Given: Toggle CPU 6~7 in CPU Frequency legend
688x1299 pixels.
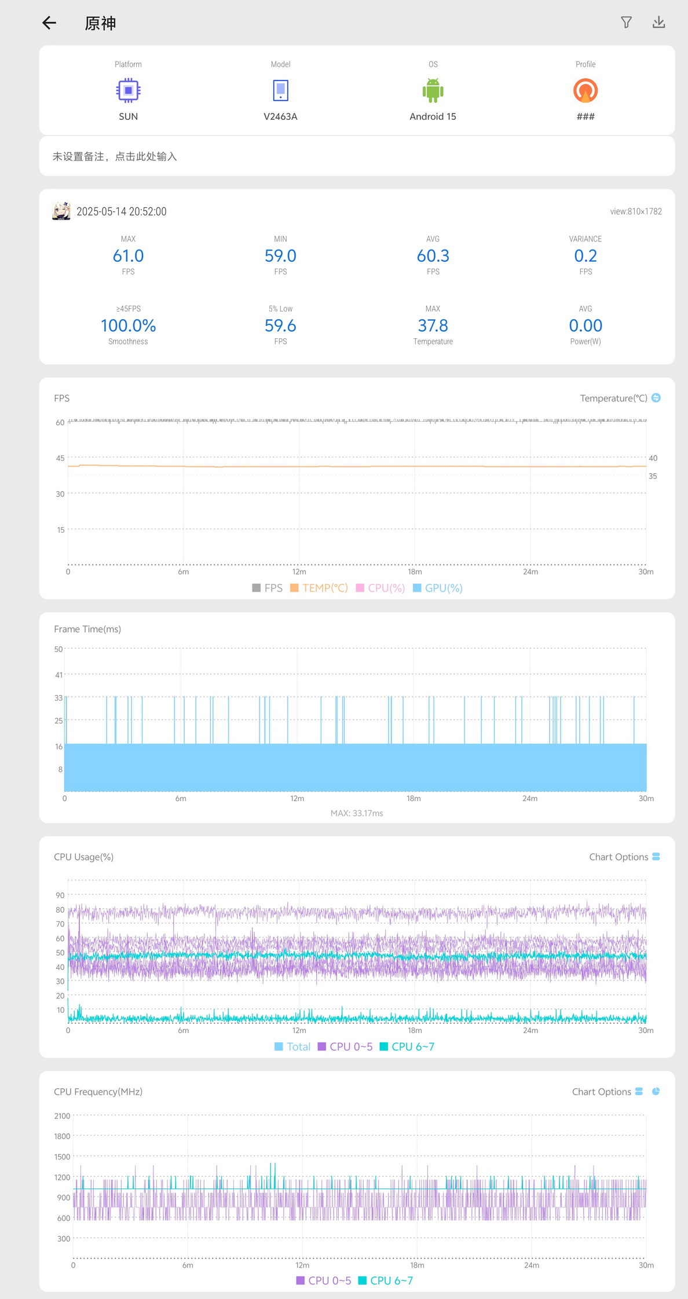Looking at the screenshot, I should click(x=386, y=1280).
